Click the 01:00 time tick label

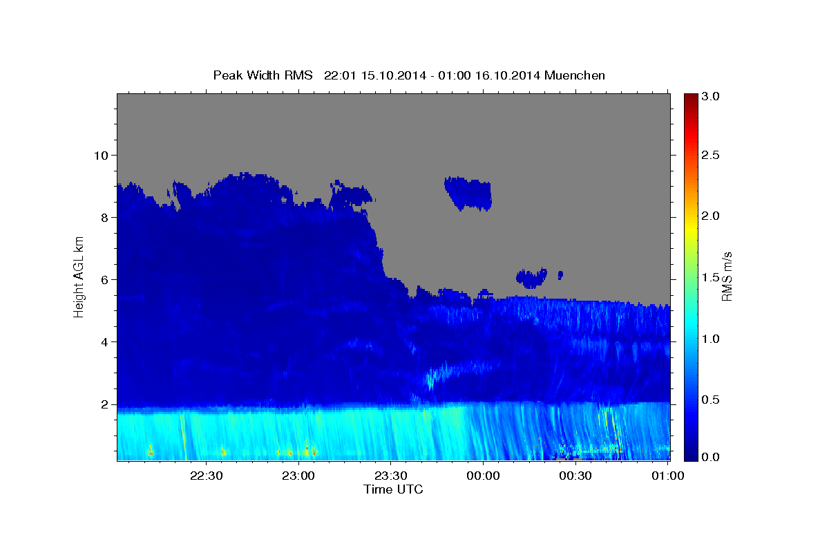(x=667, y=476)
